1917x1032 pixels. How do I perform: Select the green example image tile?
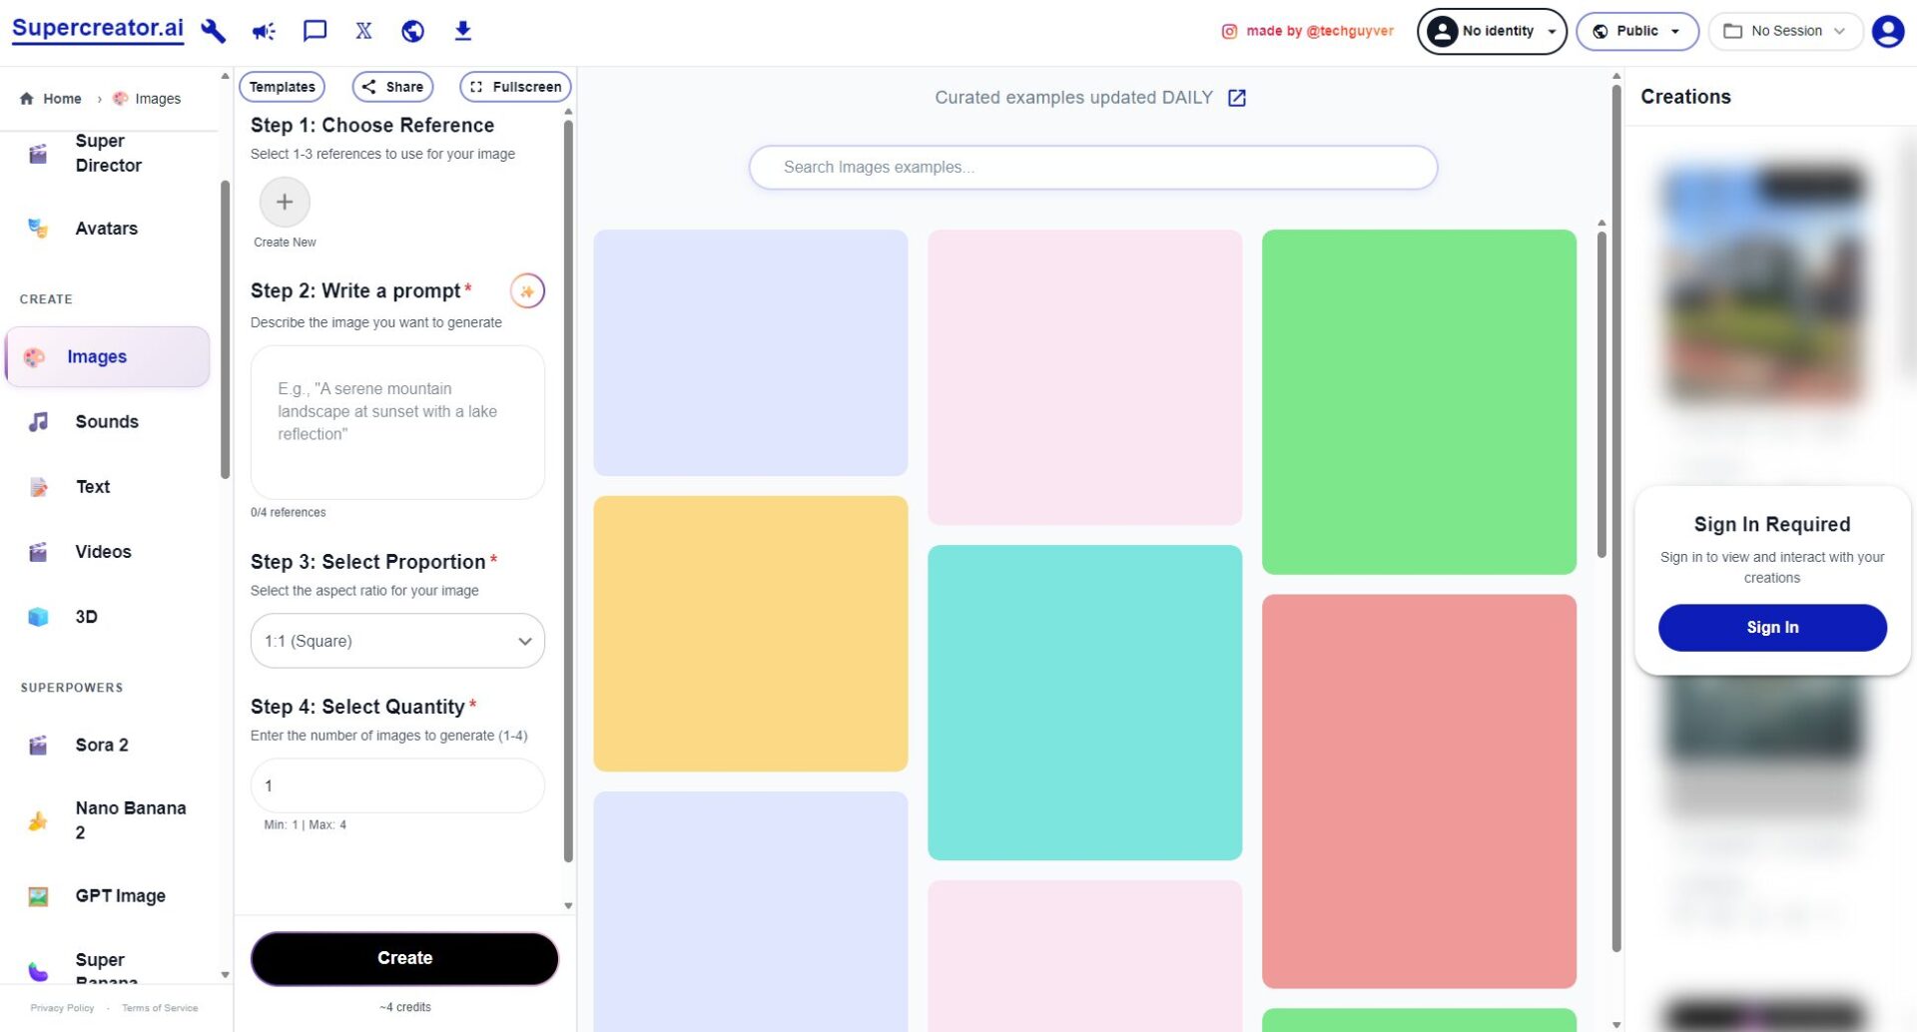1418,401
